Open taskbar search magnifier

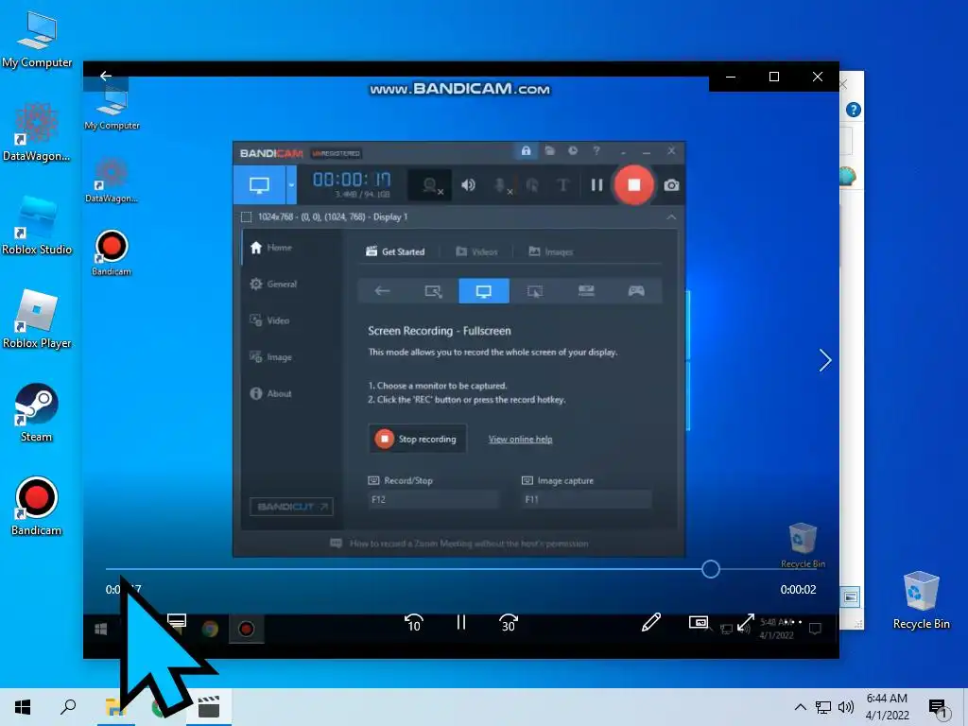[68, 706]
